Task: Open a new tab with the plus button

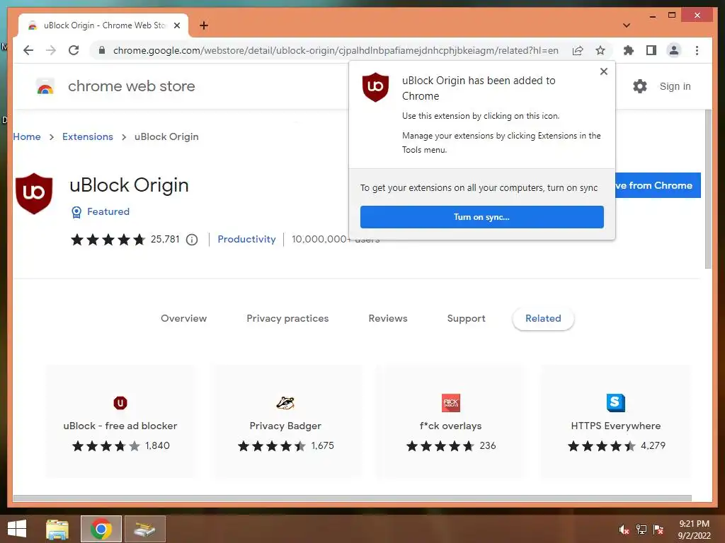Action: (x=204, y=25)
